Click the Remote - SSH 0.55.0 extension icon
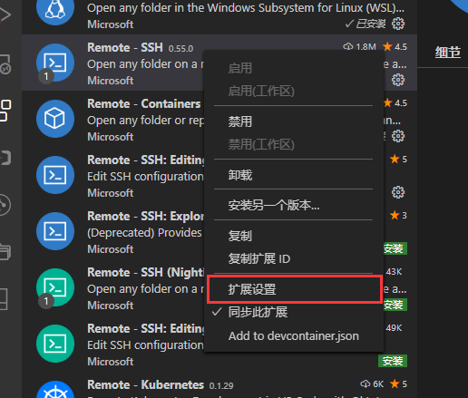This screenshot has height=398, width=468. (x=55, y=63)
